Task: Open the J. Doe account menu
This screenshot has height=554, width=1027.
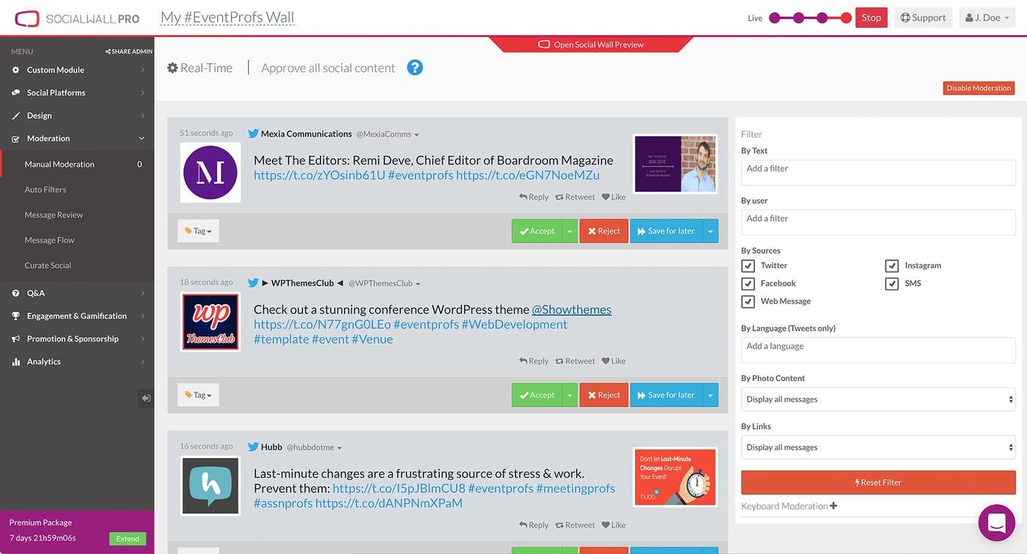Action: point(986,18)
